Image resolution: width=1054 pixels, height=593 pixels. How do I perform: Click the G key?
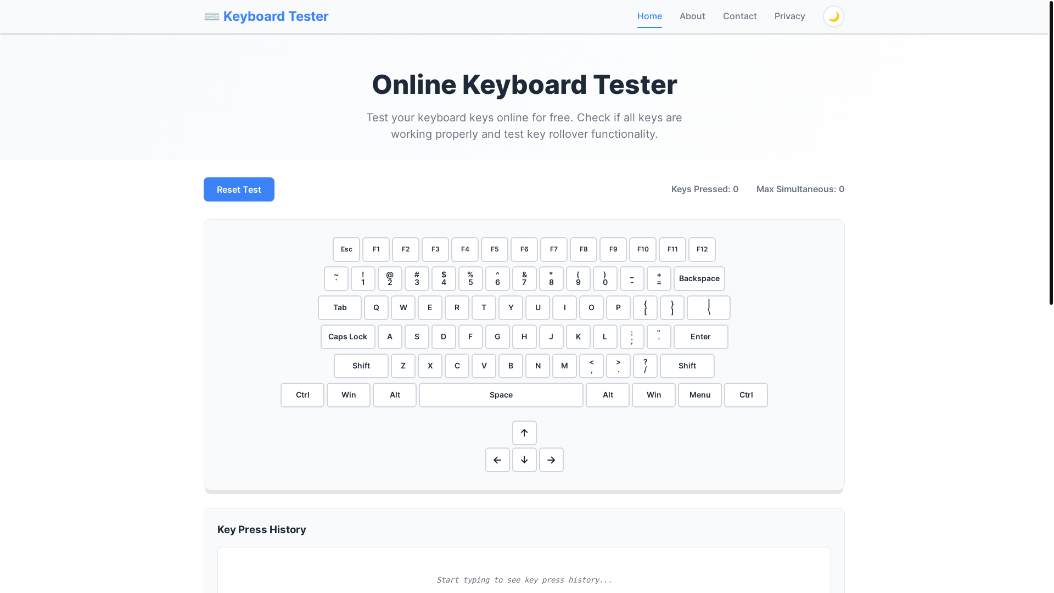click(497, 337)
